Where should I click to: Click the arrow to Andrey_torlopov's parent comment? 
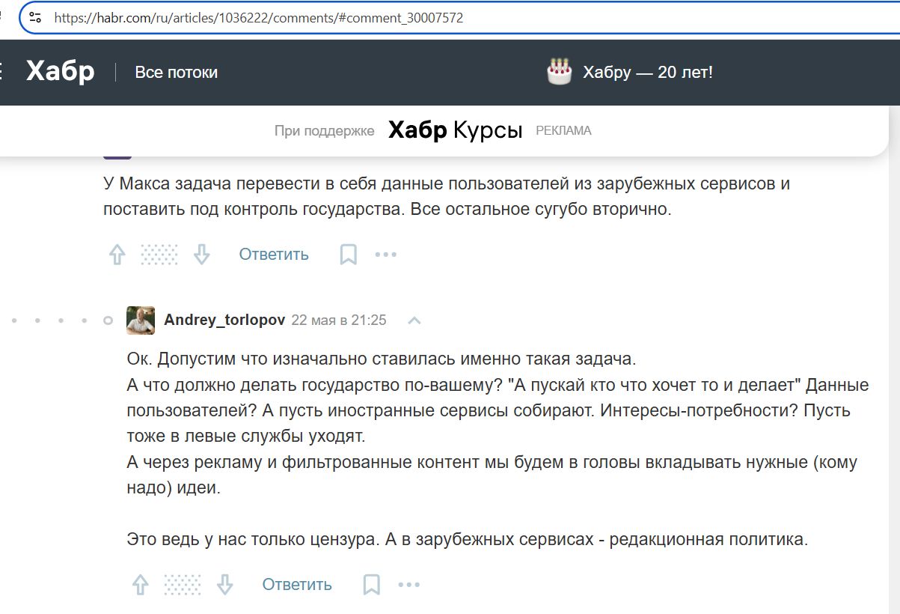pyautogui.click(x=414, y=320)
